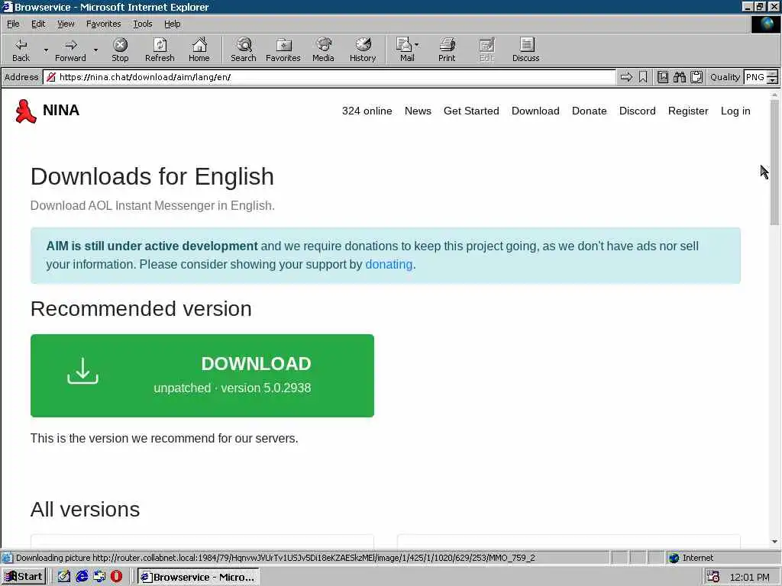Viewport: 782px width, 586px height.
Task: Show the History pane
Action: tap(363, 50)
